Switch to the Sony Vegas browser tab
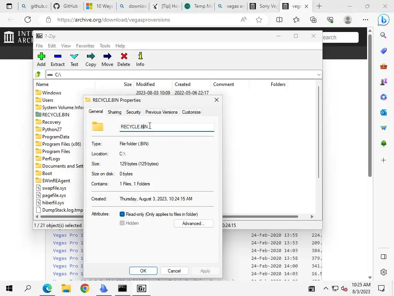This screenshot has height=296, width=394. coord(264,6)
